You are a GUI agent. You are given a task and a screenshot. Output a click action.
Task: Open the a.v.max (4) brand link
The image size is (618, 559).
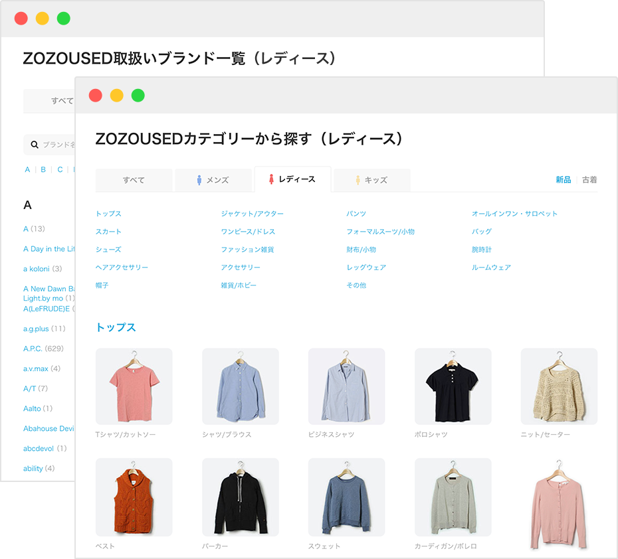(42, 368)
